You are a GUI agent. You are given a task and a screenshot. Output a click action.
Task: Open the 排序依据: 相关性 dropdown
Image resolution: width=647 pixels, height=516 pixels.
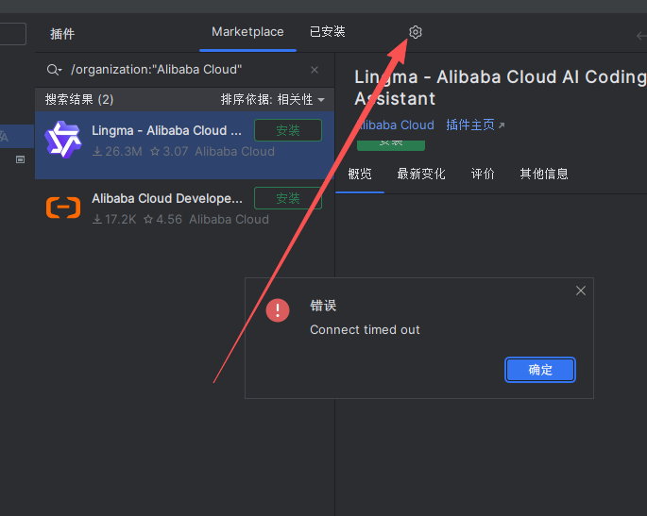(x=272, y=99)
